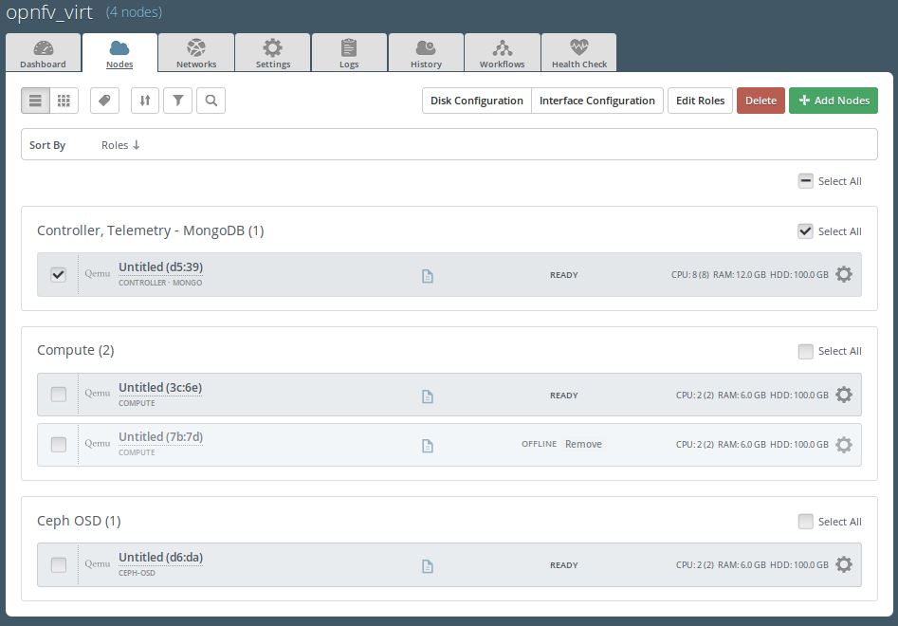Open the Logs tab

[x=349, y=53]
